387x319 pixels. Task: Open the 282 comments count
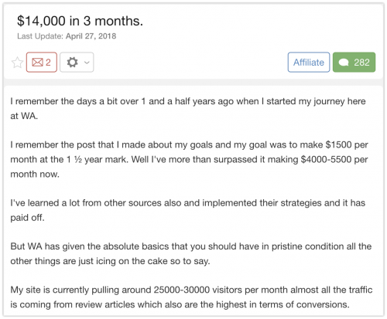pyautogui.click(x=361, y=63)
